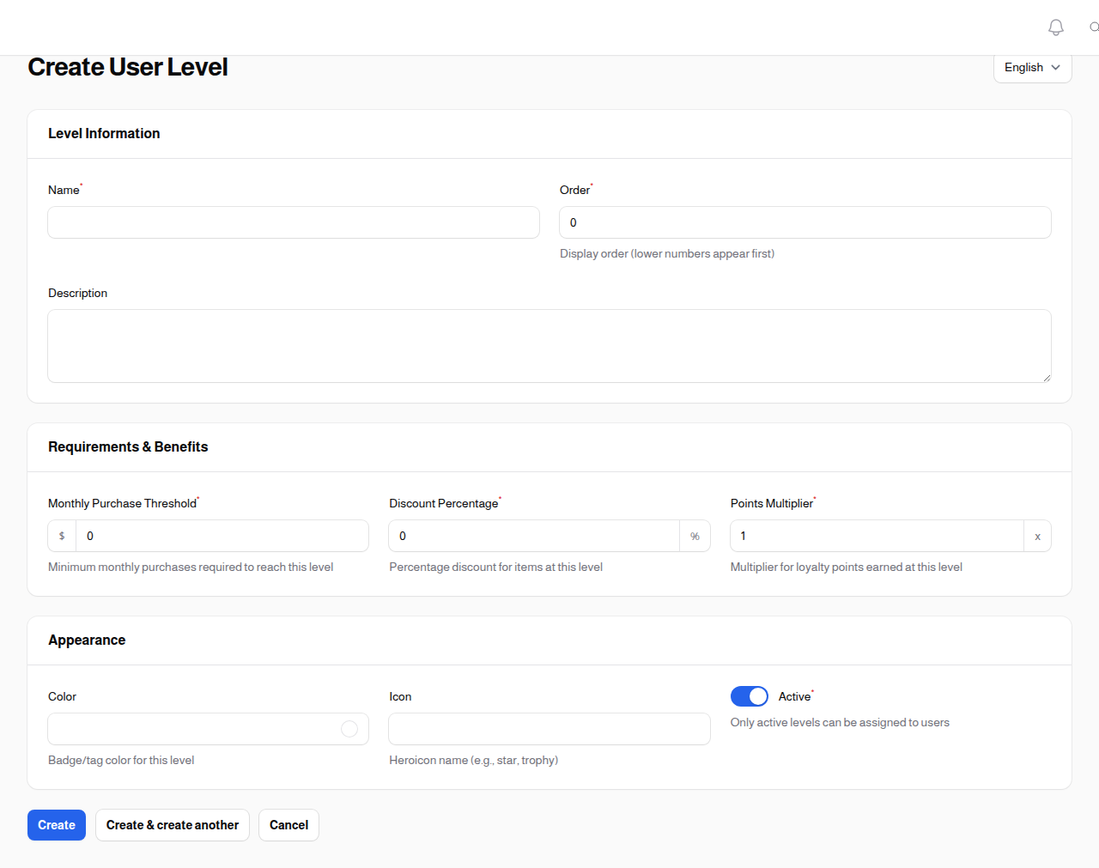Click inside the Description textarea
The width and height of the screenshot is (1099, 868).
pos(549,345)
